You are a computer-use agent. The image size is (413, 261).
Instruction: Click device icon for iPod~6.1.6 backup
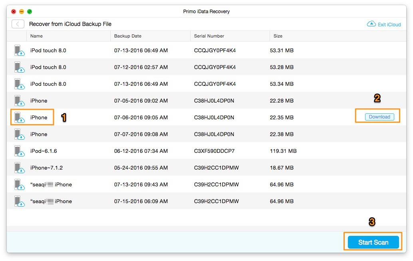pos(19,151)
